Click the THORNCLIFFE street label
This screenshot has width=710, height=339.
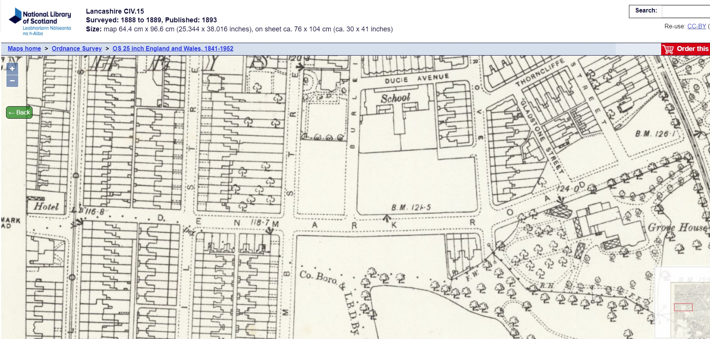coord(540,72)
